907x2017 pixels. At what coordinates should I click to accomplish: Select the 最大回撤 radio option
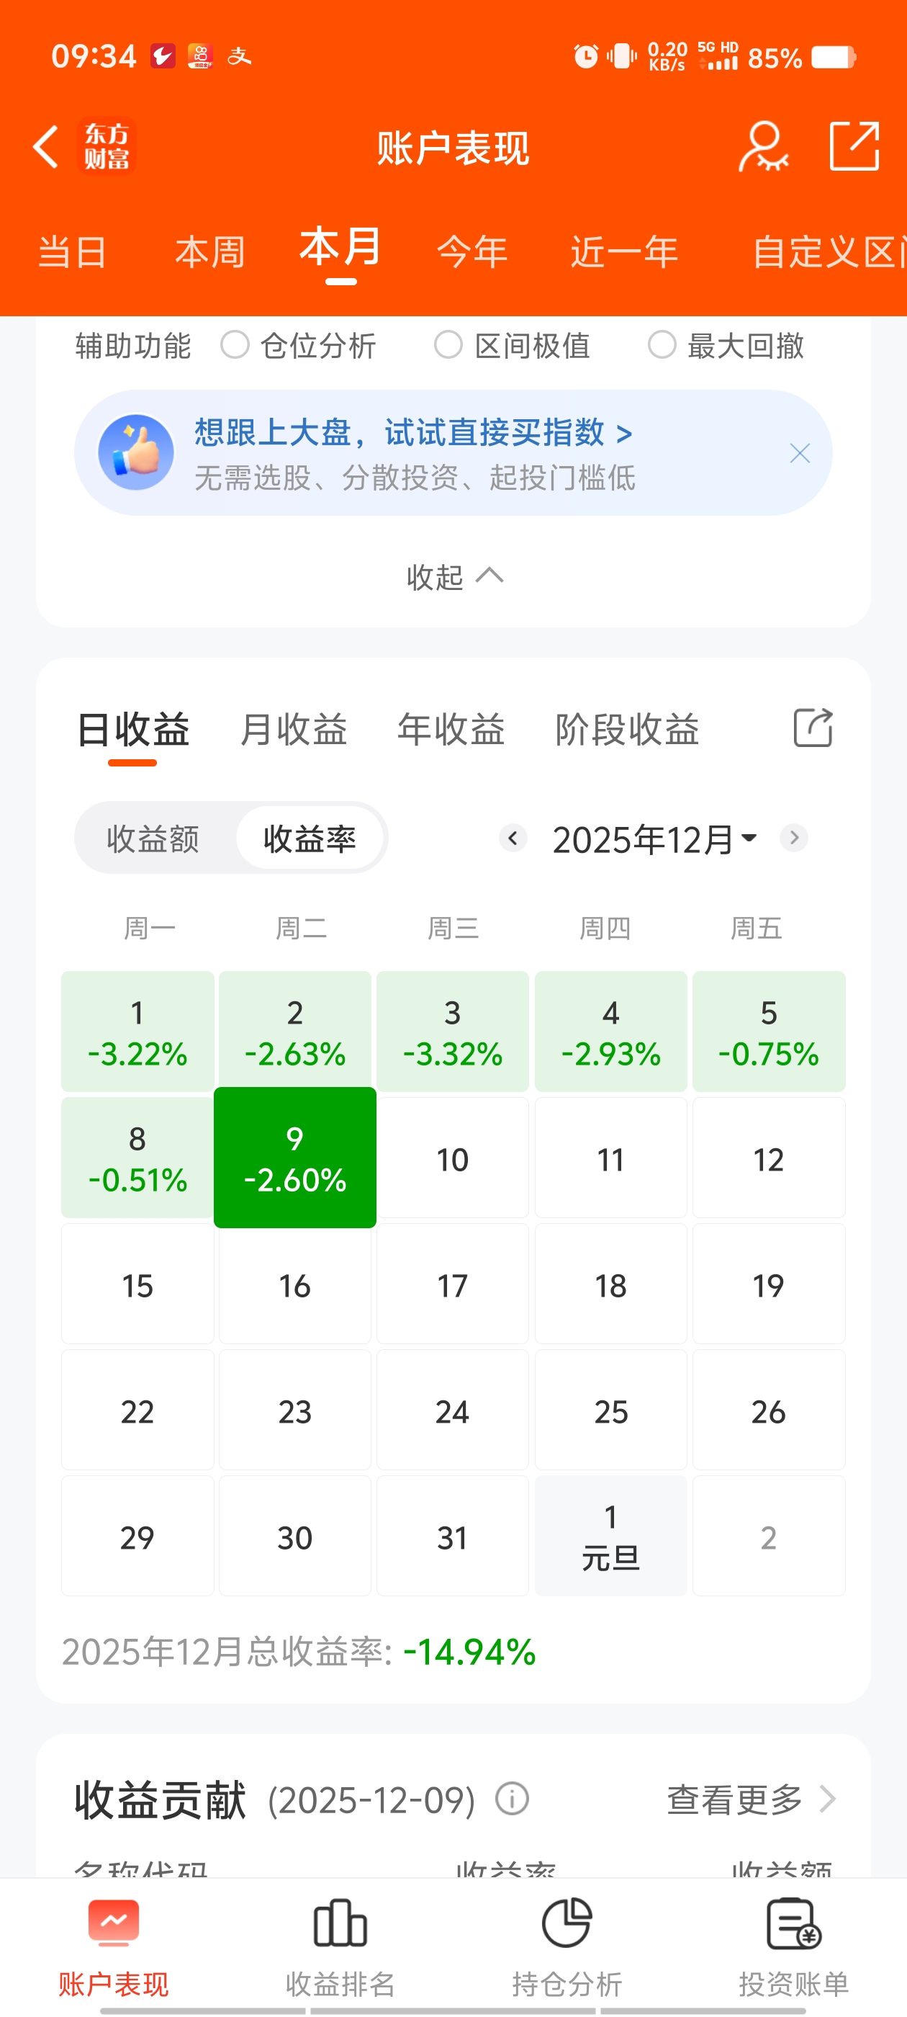coord(662,344)
